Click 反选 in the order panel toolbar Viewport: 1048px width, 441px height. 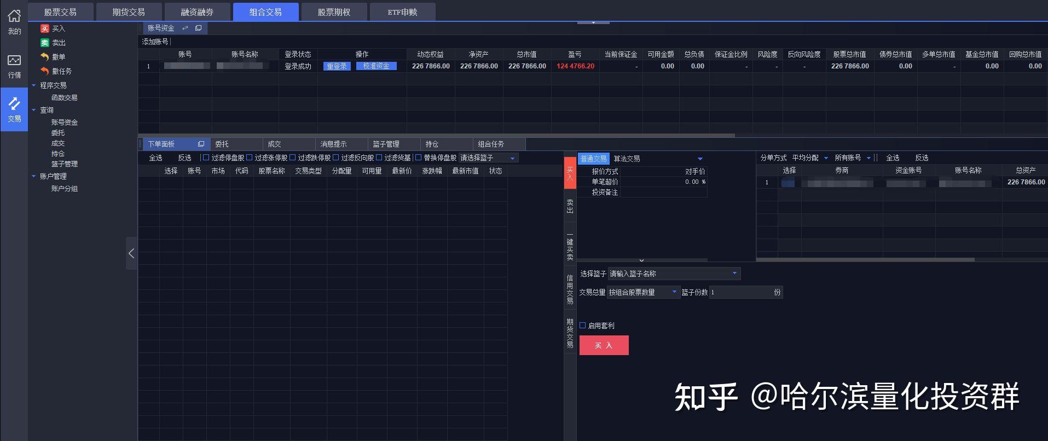pos(185,158)
